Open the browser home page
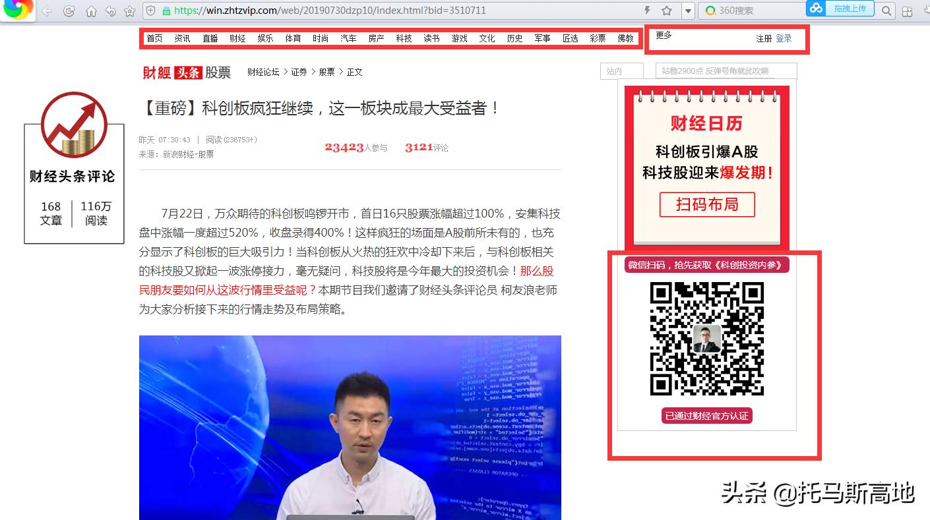Image resolution: width=930 pixels, height=520 pixels. tap(91, 11)
